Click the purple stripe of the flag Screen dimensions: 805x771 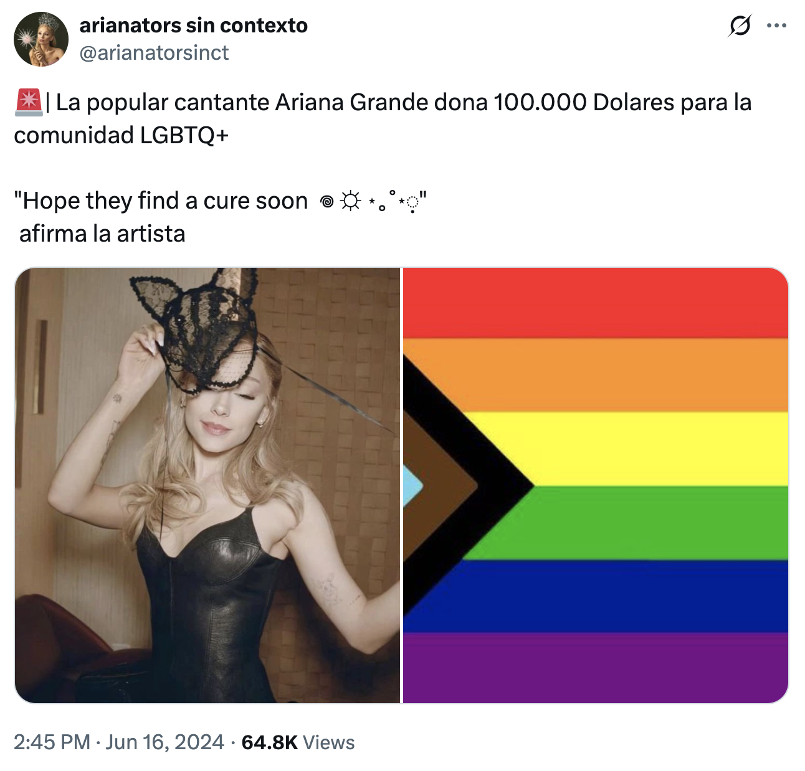pyautogui.click(x=596, y=668)
